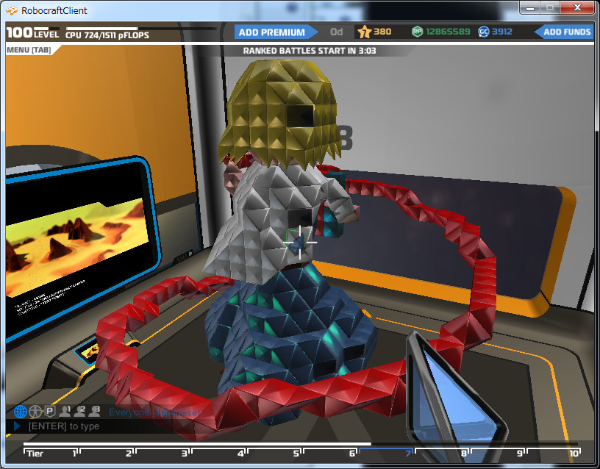Select the player 2 chat icon
This screenshot has width=600, height=469.
79,411
